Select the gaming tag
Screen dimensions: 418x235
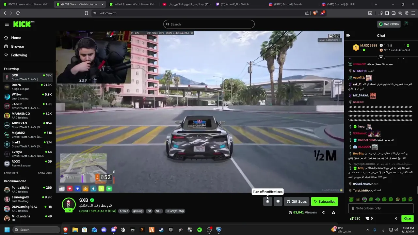pyautogui.click(x=138, y=211)
